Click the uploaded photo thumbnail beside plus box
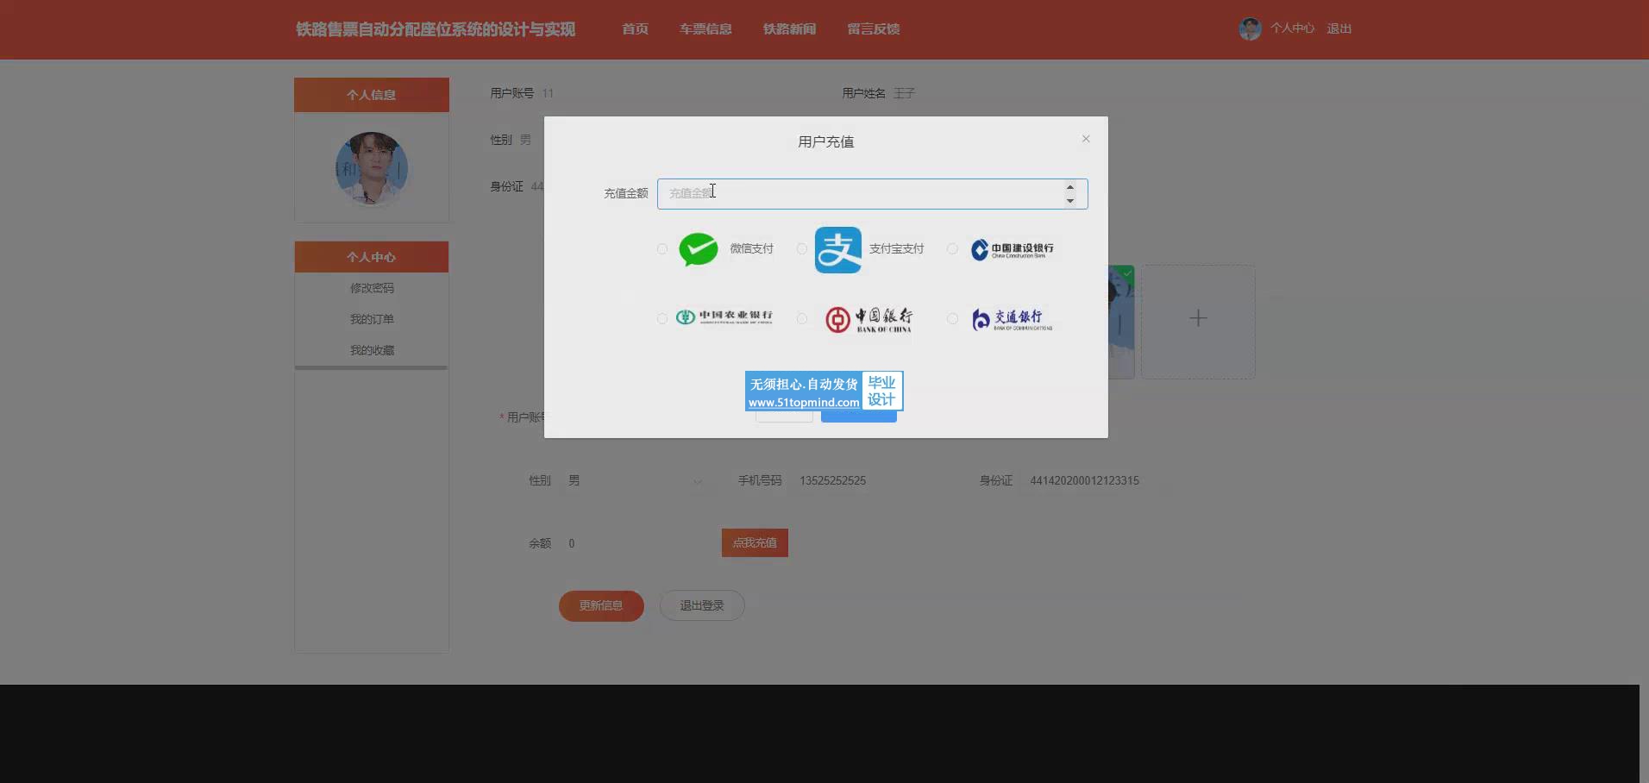This screenshot has height=783, width=1649. [x=1121, y=322]
